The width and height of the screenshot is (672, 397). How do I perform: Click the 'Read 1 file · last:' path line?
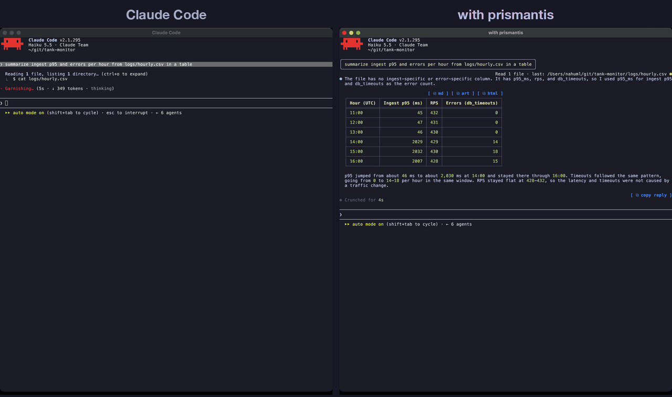coord(581,74)
